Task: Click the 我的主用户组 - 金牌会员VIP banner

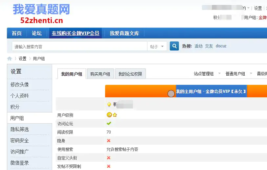Action: tap(211, 91)
